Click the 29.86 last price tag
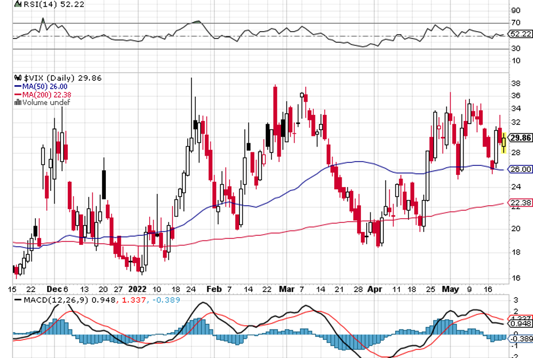Image resolution: width=533 pixels, height=358 pixels. tap(521, 138)
